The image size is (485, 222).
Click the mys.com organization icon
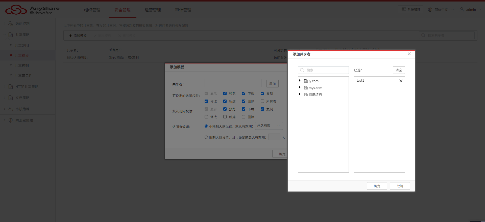306,88
